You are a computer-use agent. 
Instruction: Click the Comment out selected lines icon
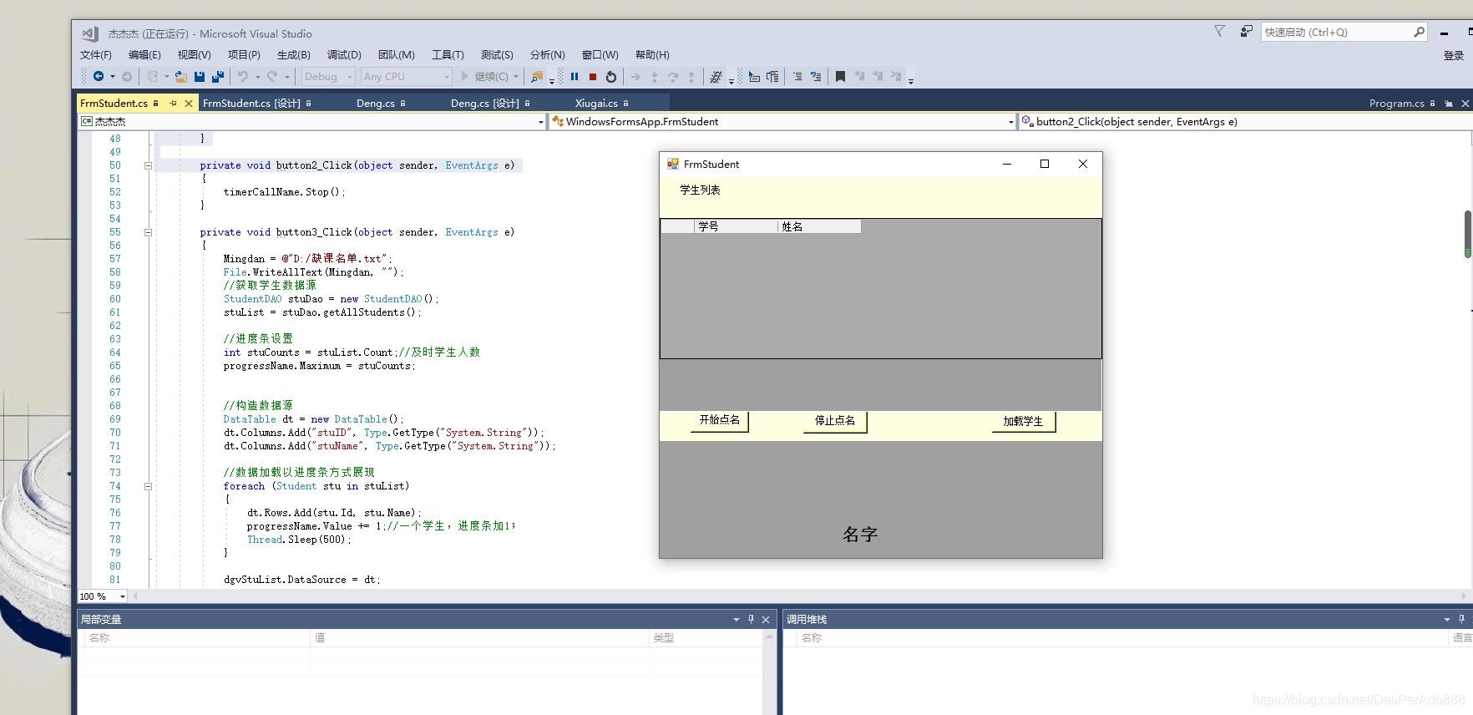(797, 77)
